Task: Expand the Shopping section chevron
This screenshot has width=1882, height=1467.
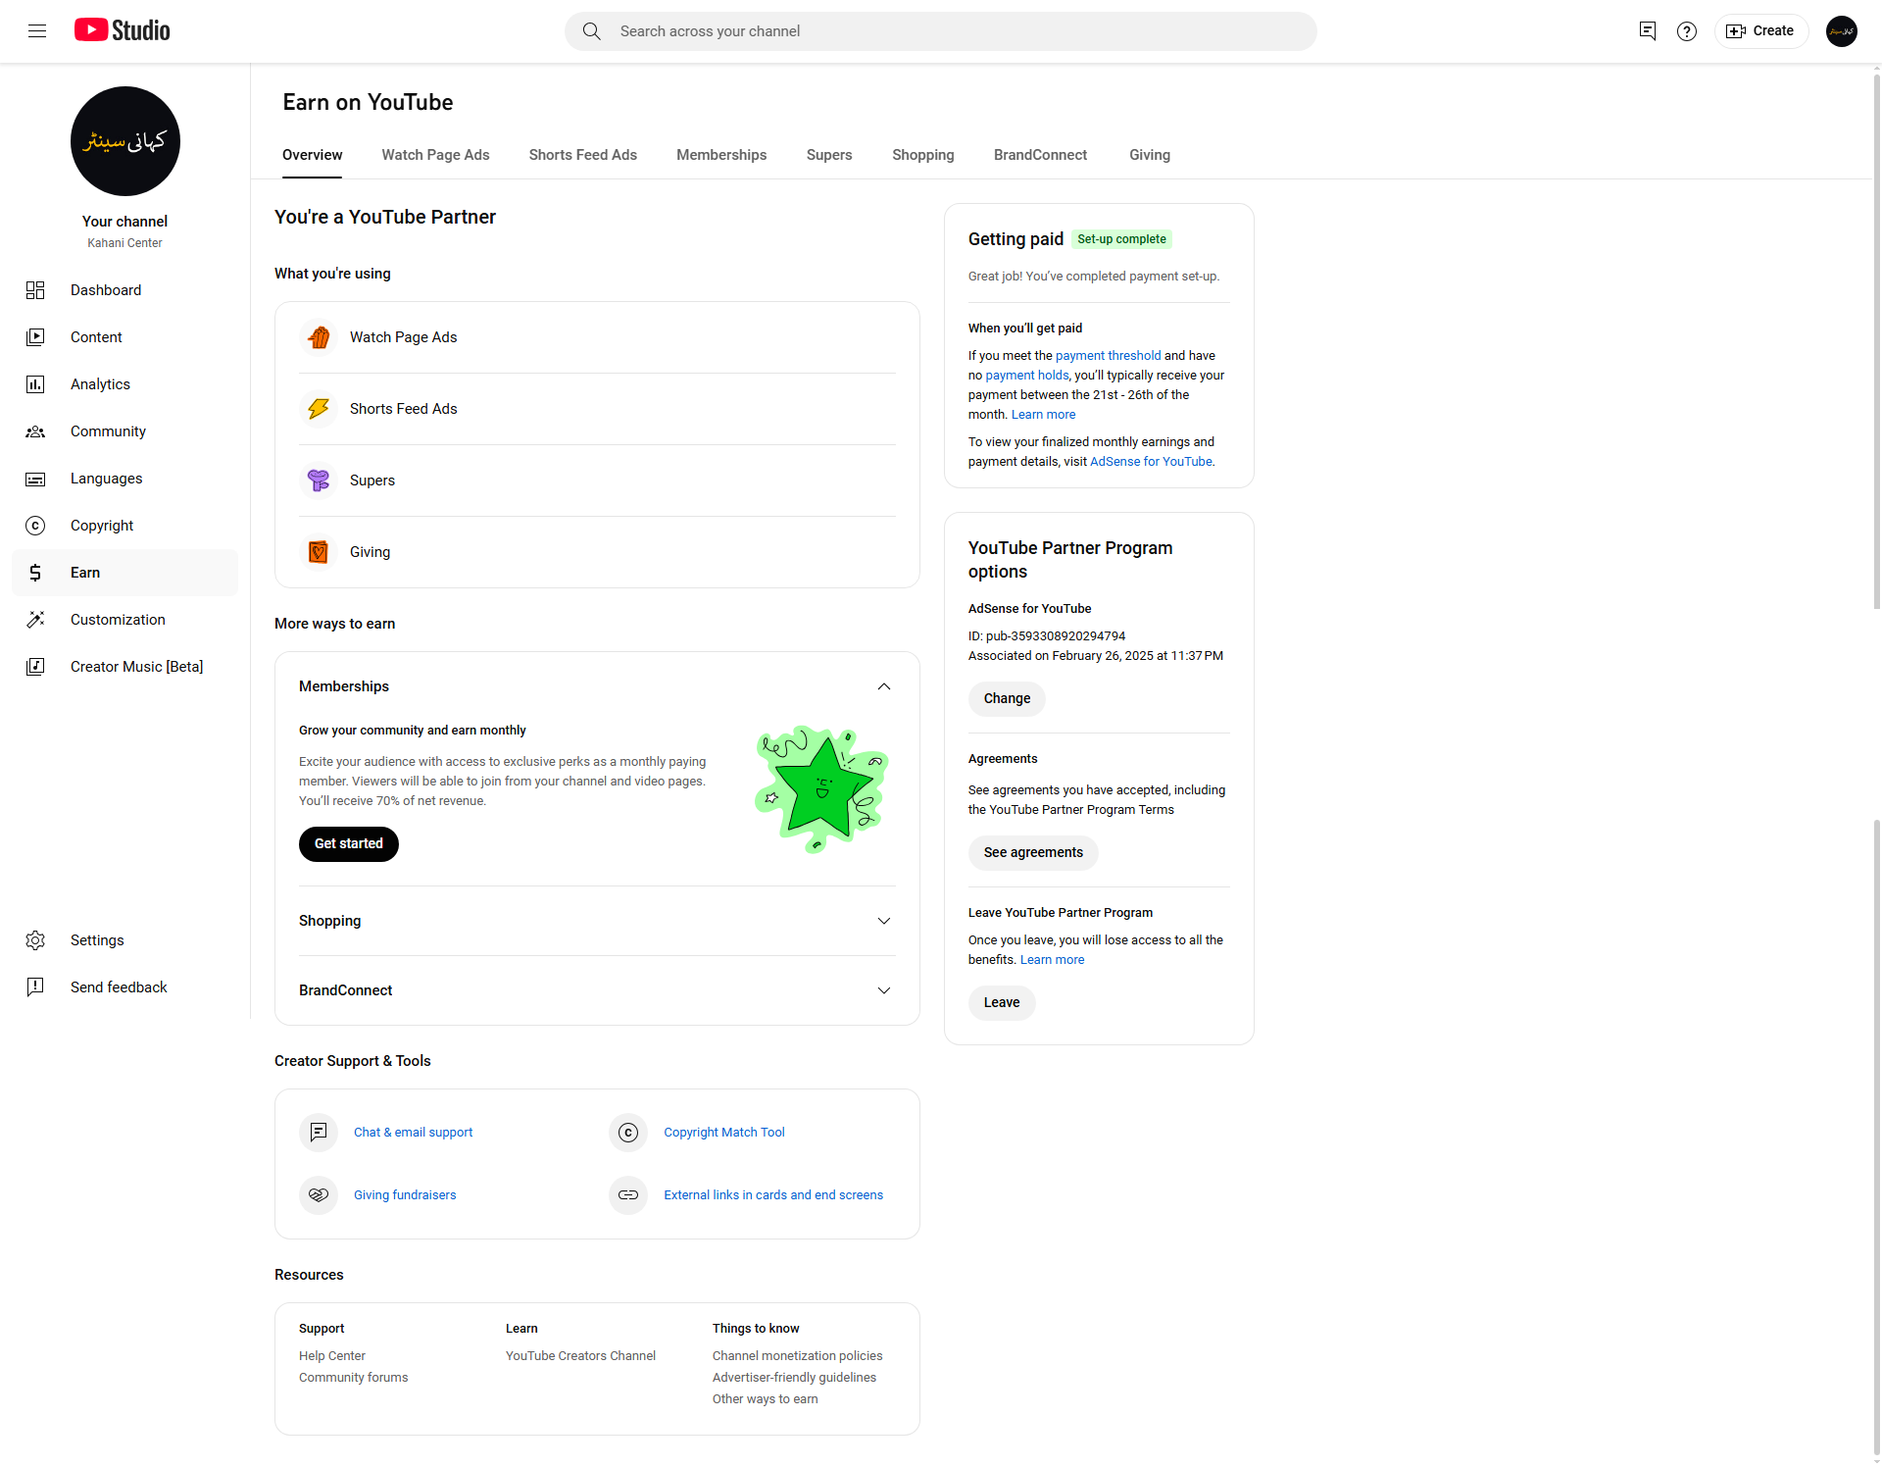Action: tap(884, 921)
